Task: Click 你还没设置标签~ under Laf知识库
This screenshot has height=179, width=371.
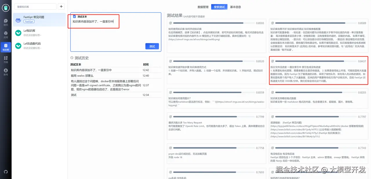Action: (32, 35)
